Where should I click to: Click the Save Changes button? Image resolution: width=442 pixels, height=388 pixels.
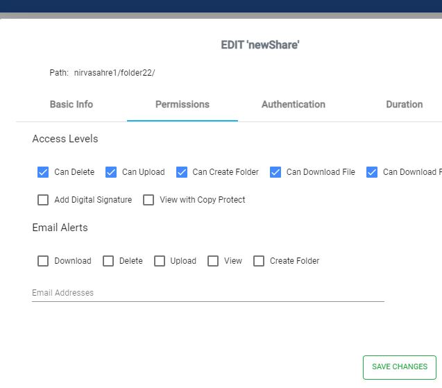400,366
